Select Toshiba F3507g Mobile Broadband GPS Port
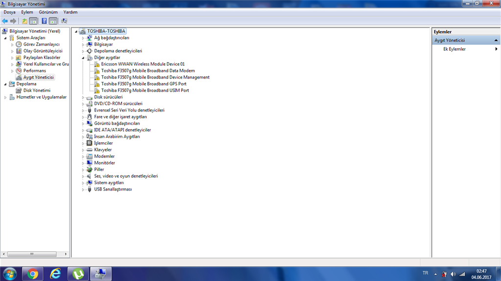 coord(144,84)
